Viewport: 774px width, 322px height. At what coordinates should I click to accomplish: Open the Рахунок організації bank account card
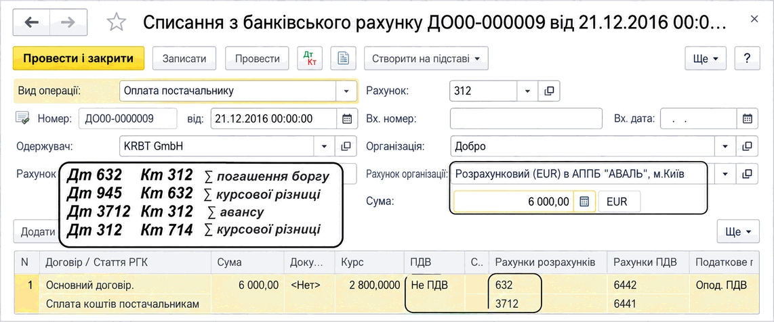tap(748, 174)
